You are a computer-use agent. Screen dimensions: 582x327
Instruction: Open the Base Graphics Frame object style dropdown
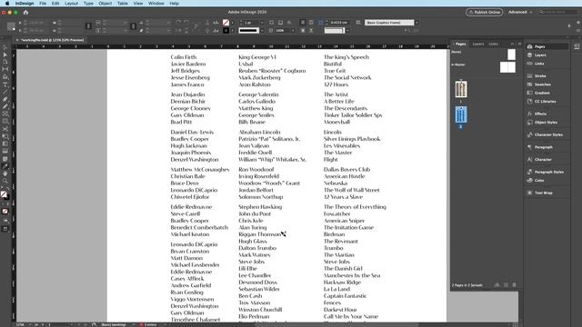tap(416, 23)
